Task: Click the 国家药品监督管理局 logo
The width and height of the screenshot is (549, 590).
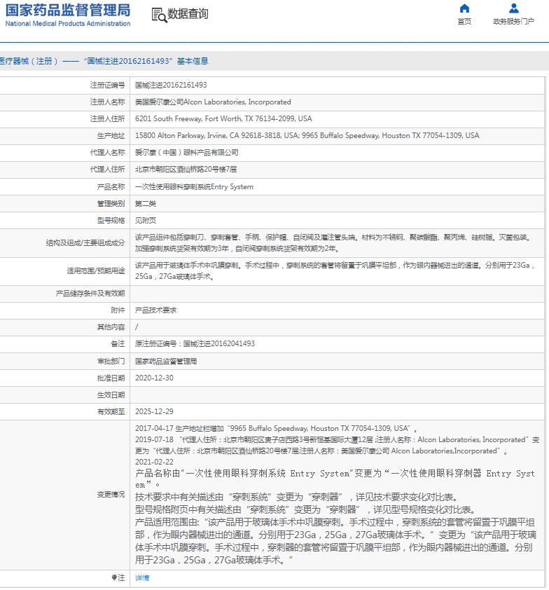Action: [x=68, y=15]
